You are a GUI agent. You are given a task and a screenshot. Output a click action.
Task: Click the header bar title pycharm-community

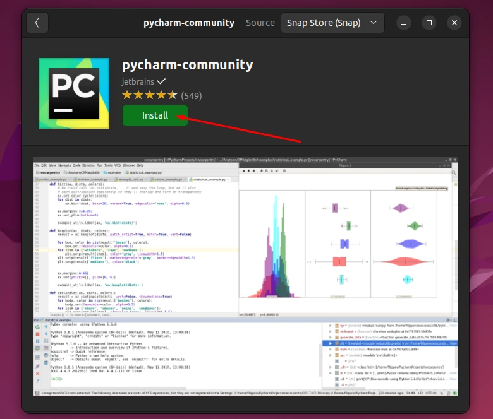pos(189,23)
